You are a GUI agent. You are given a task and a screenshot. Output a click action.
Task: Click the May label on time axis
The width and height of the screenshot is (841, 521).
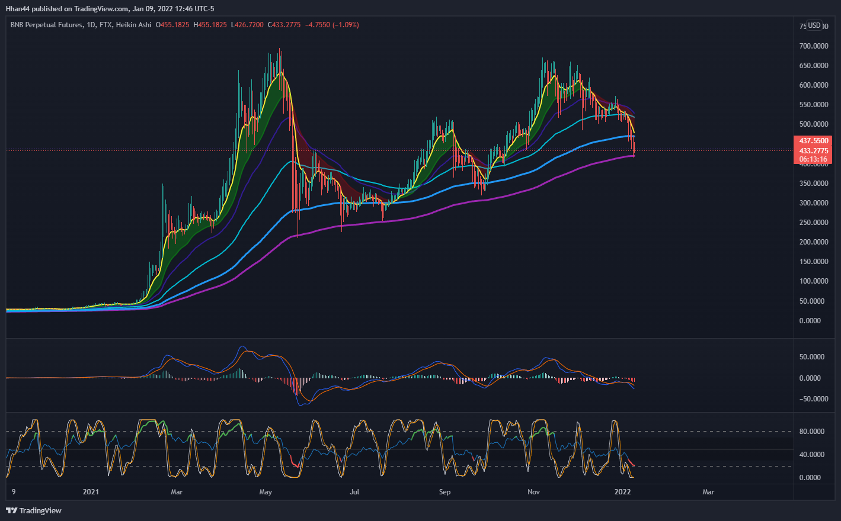[266, 492]
